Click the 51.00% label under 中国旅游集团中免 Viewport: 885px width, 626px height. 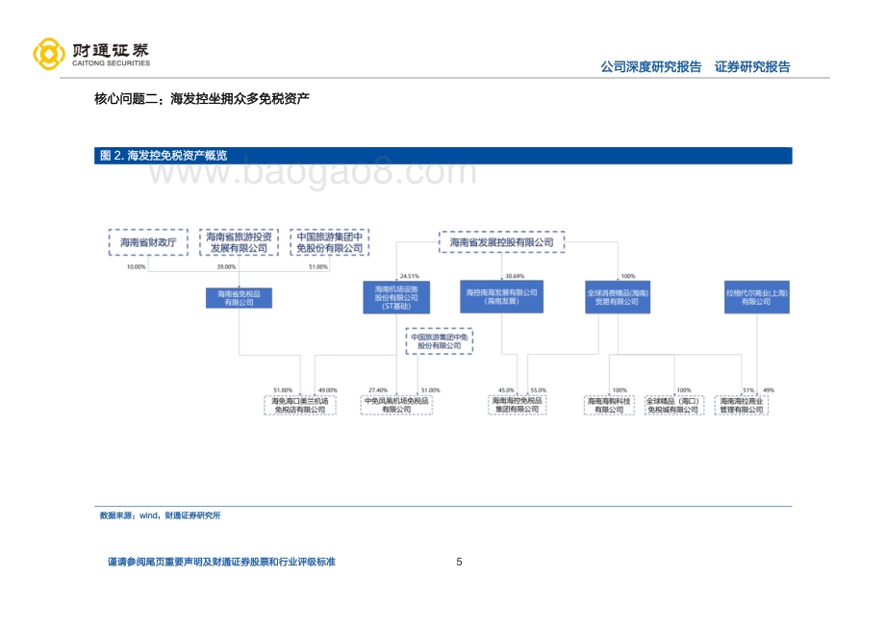(x=318, y=266)
